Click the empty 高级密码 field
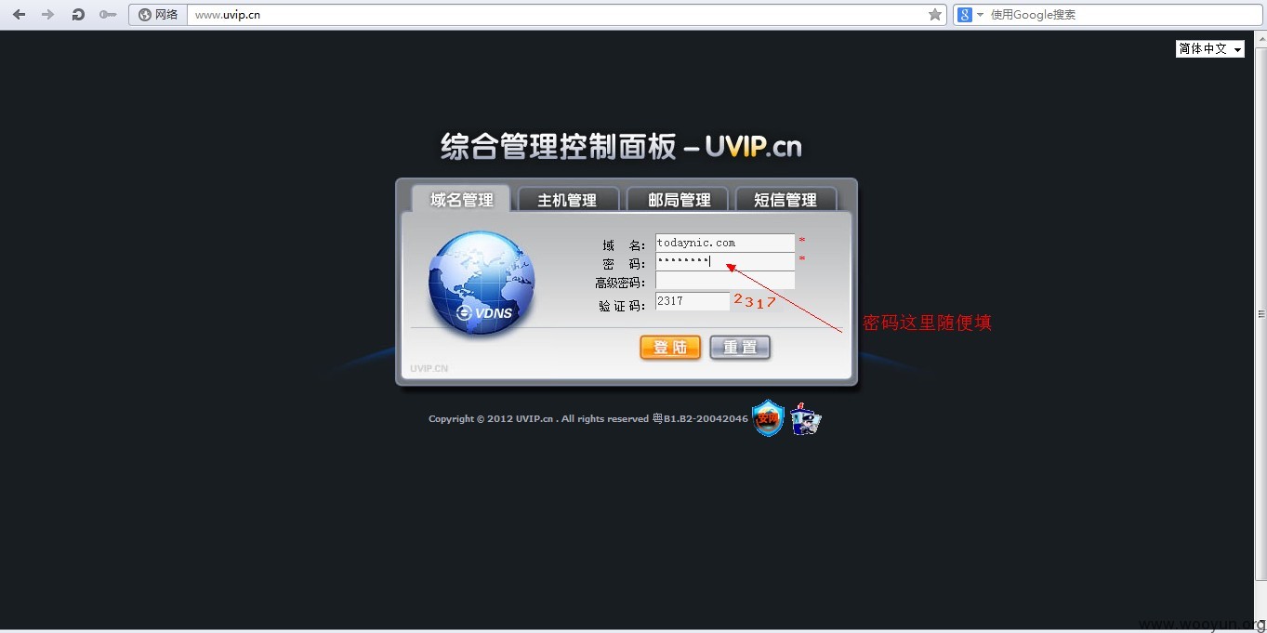Screen dimensions: 1267x633 click(x=725, y=280)
